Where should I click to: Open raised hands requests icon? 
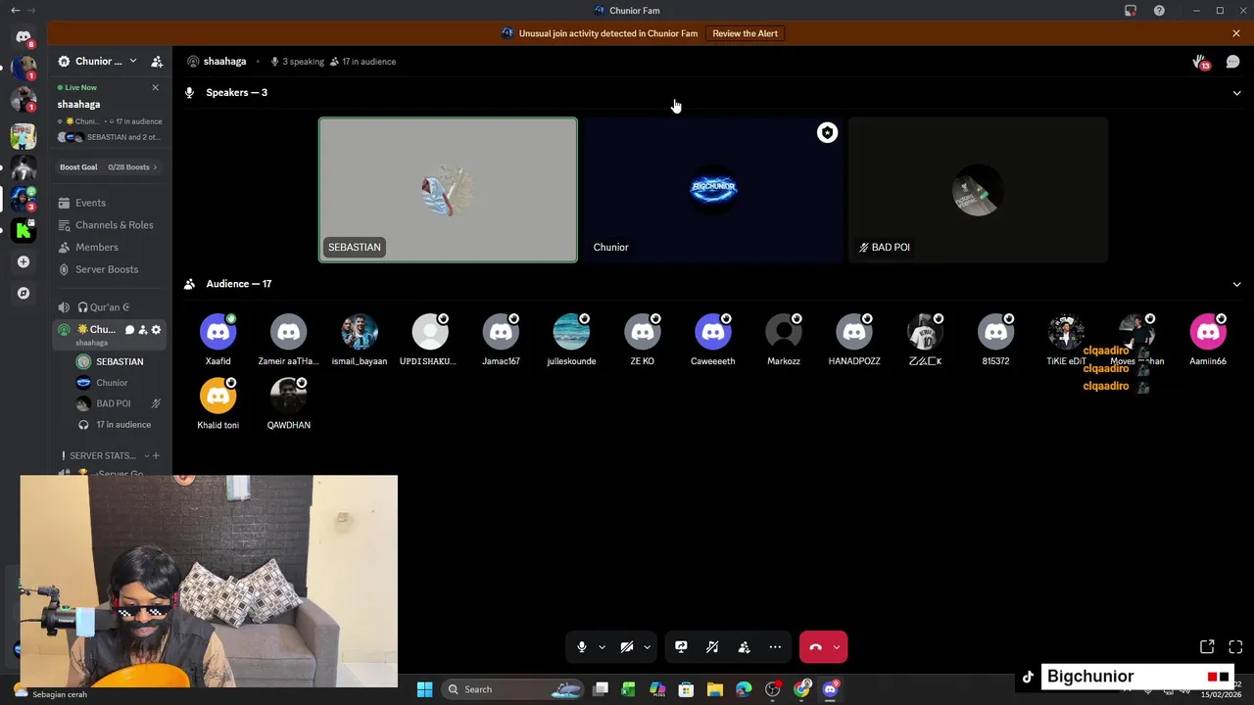coord(1201,62)
